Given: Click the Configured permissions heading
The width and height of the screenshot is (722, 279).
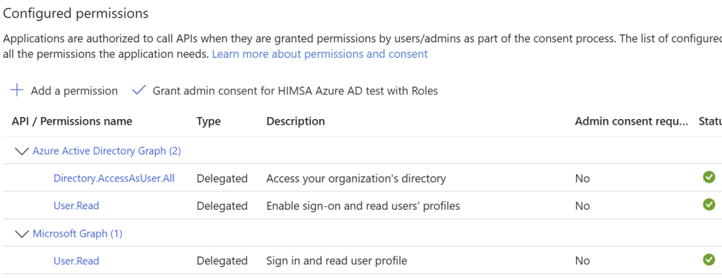Looking at the screenshot, I should tap(76, 14).
